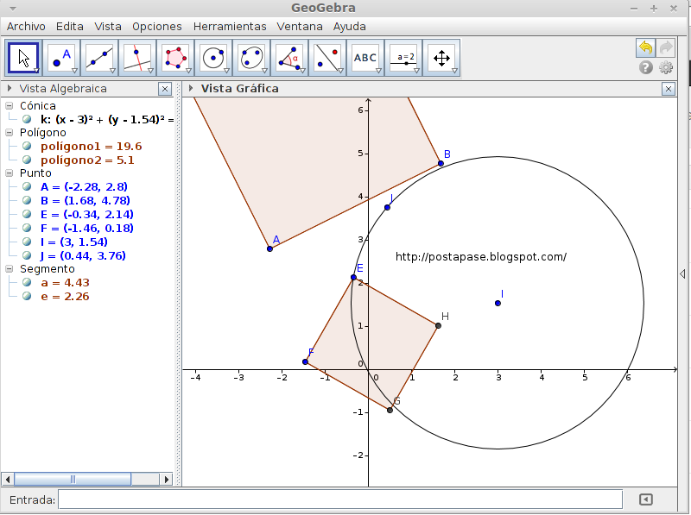Open the Vista menu
This screenshot has height=515, width=691.
[x=107, y=26]
